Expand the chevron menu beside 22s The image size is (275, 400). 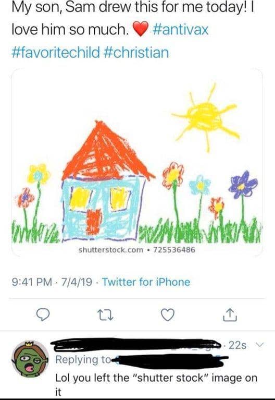259,345
